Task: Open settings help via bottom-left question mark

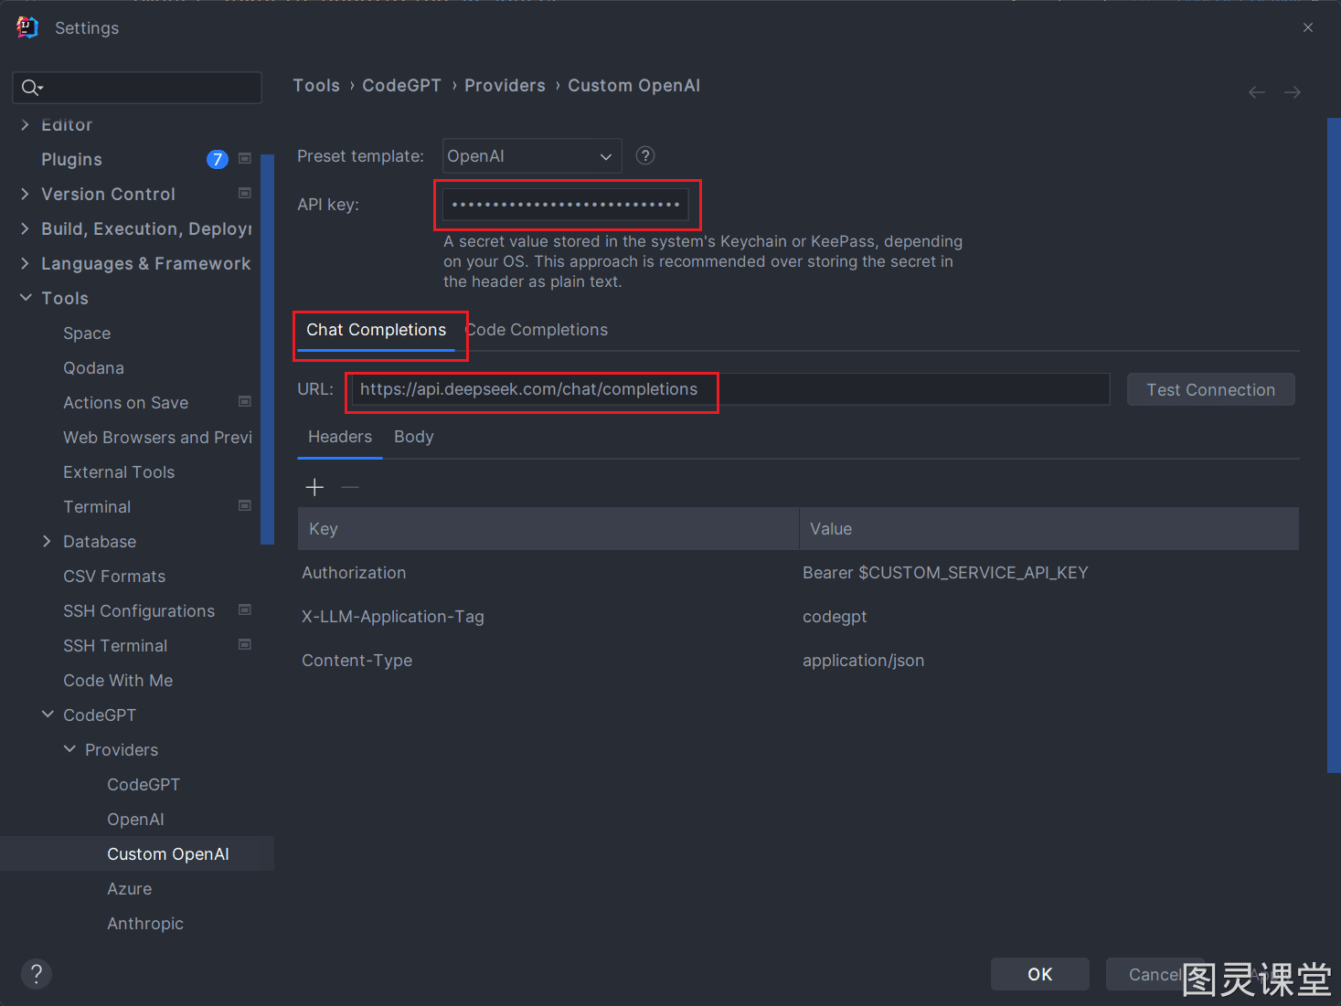Action: (x=37, y=973)
